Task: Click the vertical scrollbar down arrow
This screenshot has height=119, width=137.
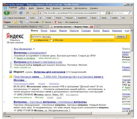Action: pyautogui.click(x=131, y=111)
